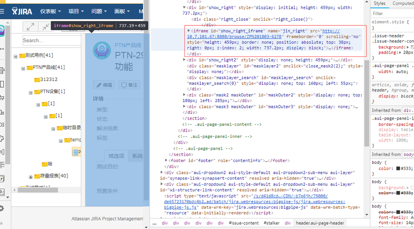Image resolution: width=414 pixels, height=229 pixels.
Task: Collapse the 测试用例[41] tree node
Action: 16,56
